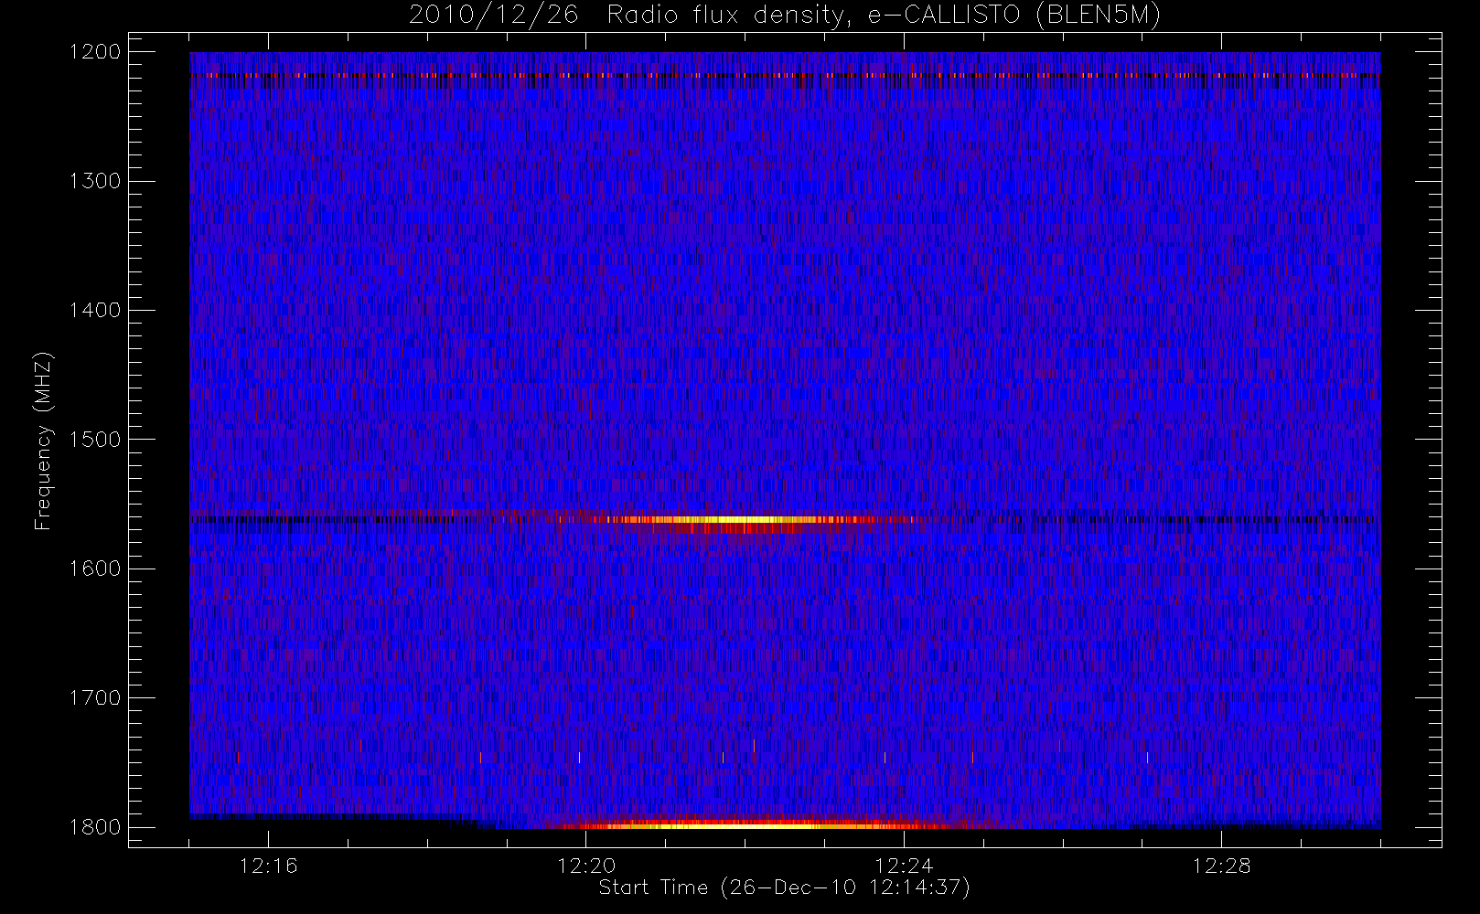This screenshot has width=1480, height=914.
Task: Click the frequency tick label 1800
Action: coord(95,827)
